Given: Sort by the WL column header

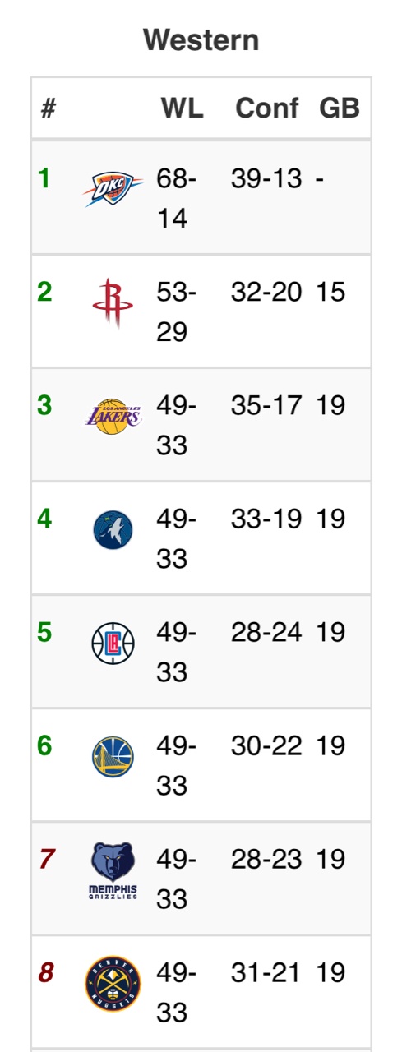Looking at the screenshot, I should click(x=182, y=108).
